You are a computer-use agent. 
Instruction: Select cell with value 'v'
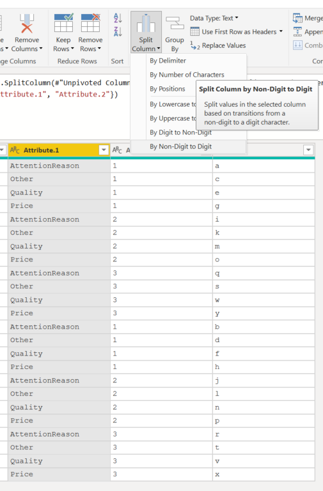pos(264,461)
